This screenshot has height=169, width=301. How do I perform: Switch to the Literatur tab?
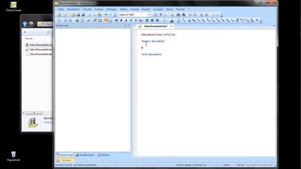[x=65, y=160]
